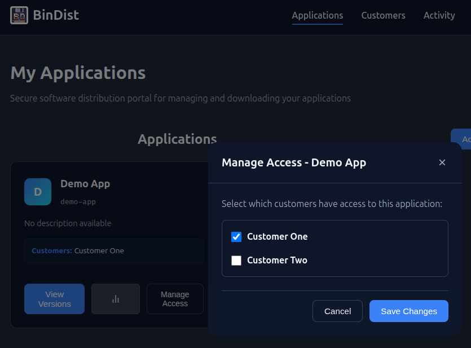Switch to the Customers nav tab
This screenshot has width=471, height=348.
[x=383, y=16]
